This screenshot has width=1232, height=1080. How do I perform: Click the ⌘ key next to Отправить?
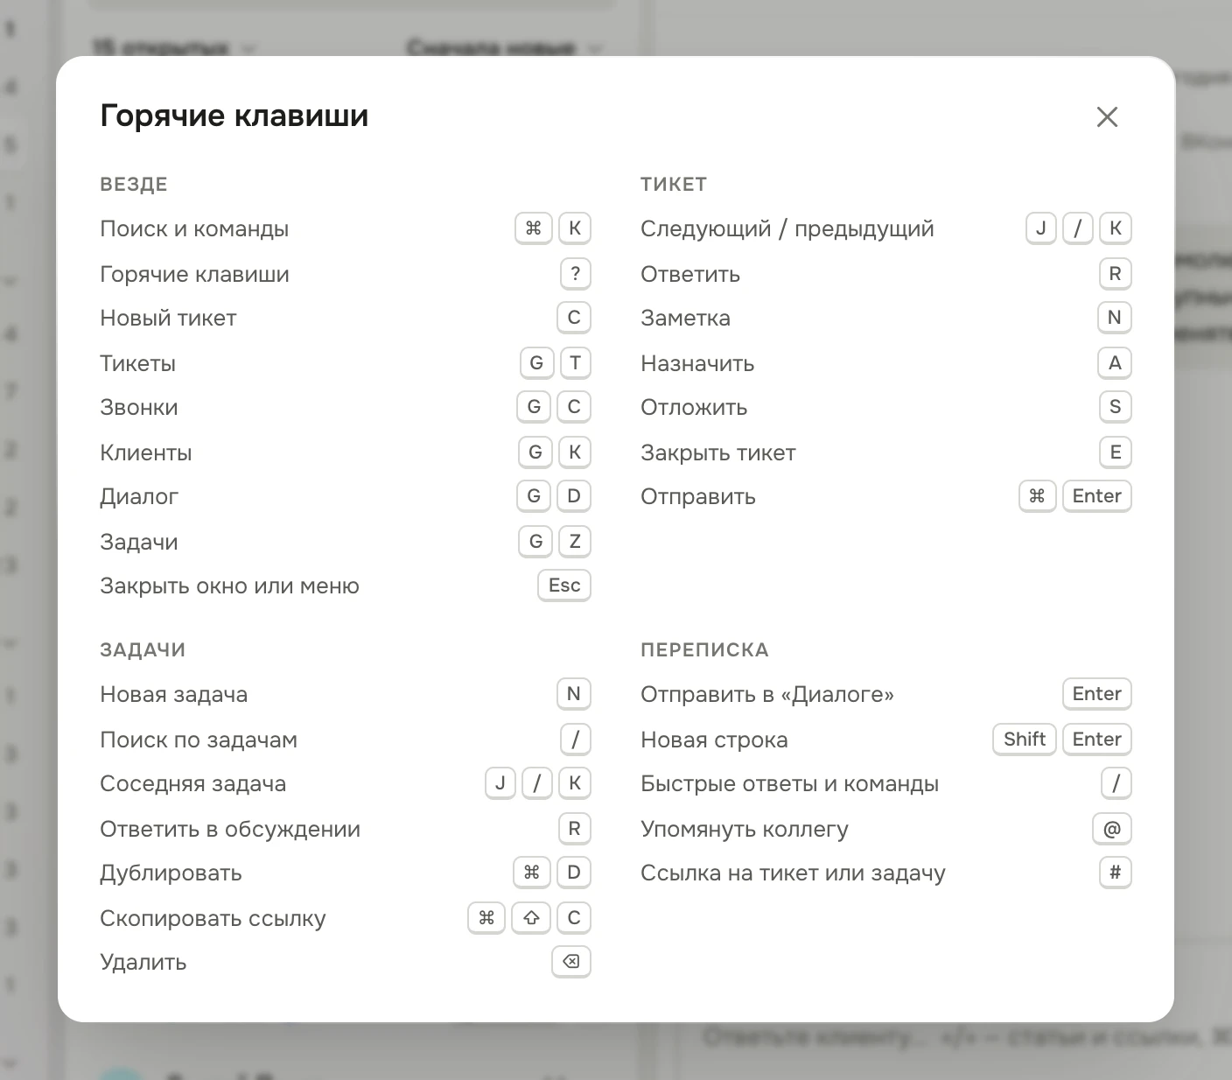pyautogui.click(x=1038, y=496)
